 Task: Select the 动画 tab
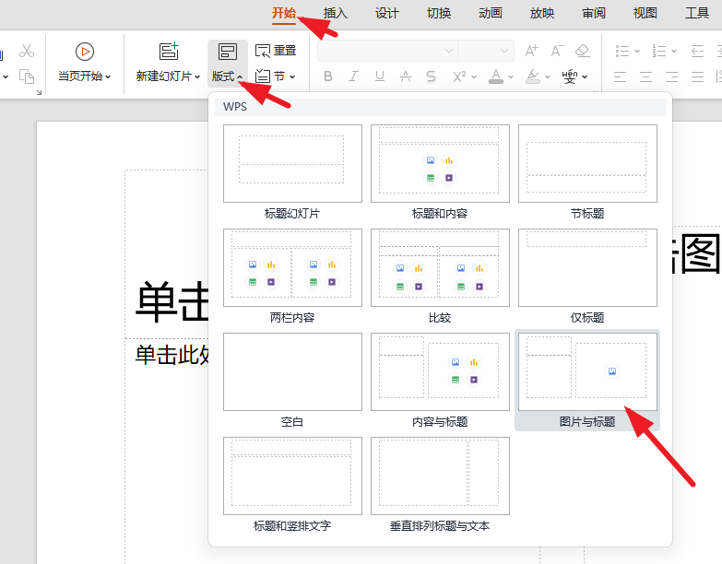coord(491,13)
